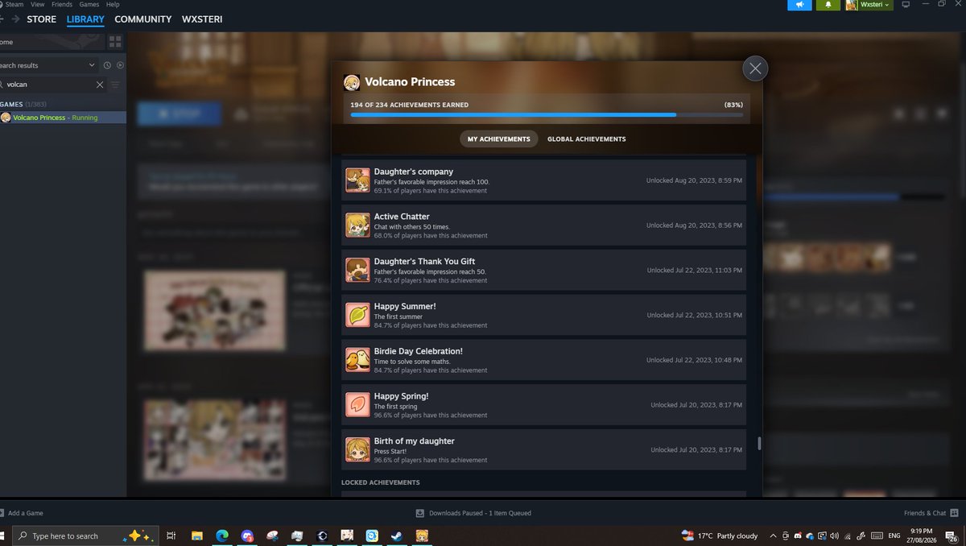Click the taskbar volume speaker icon
Viewport: 966px width, 546px height.
833,536
